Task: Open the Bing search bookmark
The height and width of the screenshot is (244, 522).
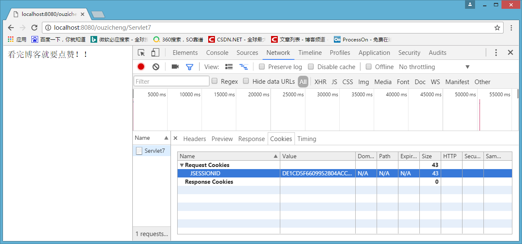Action: [x=119, y=39]
